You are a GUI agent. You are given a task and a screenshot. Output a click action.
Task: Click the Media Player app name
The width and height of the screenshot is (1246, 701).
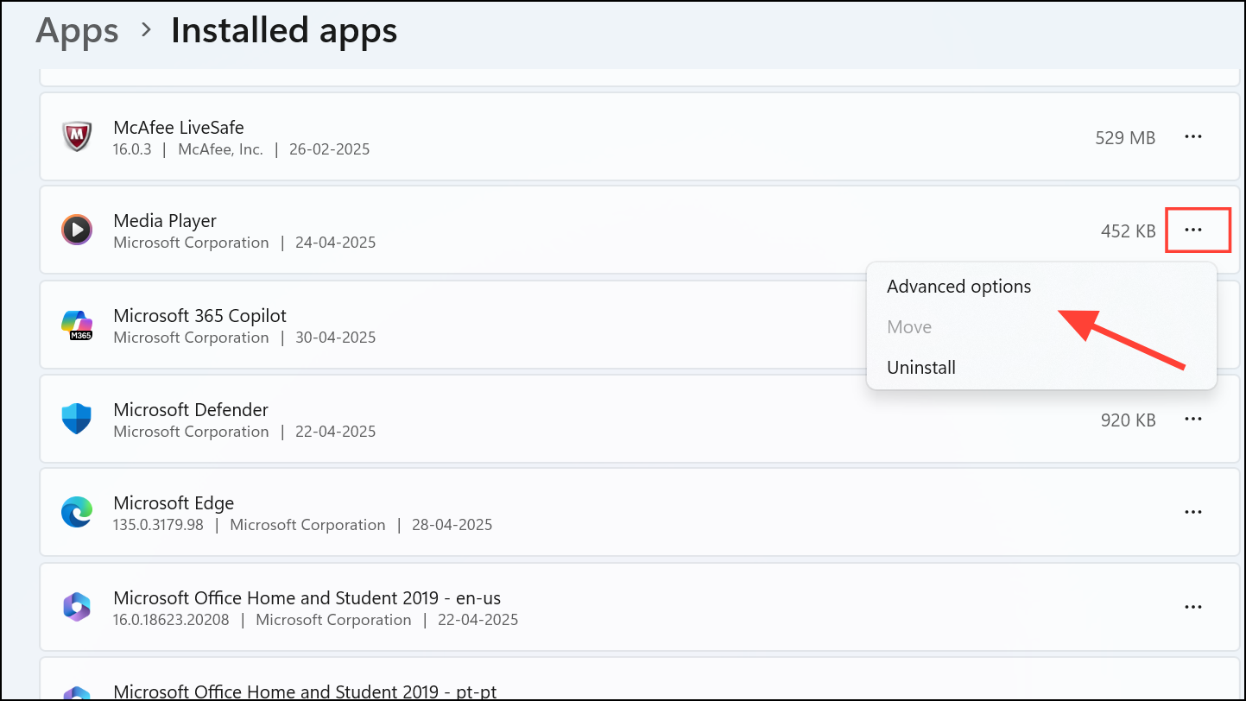point(165,221)
